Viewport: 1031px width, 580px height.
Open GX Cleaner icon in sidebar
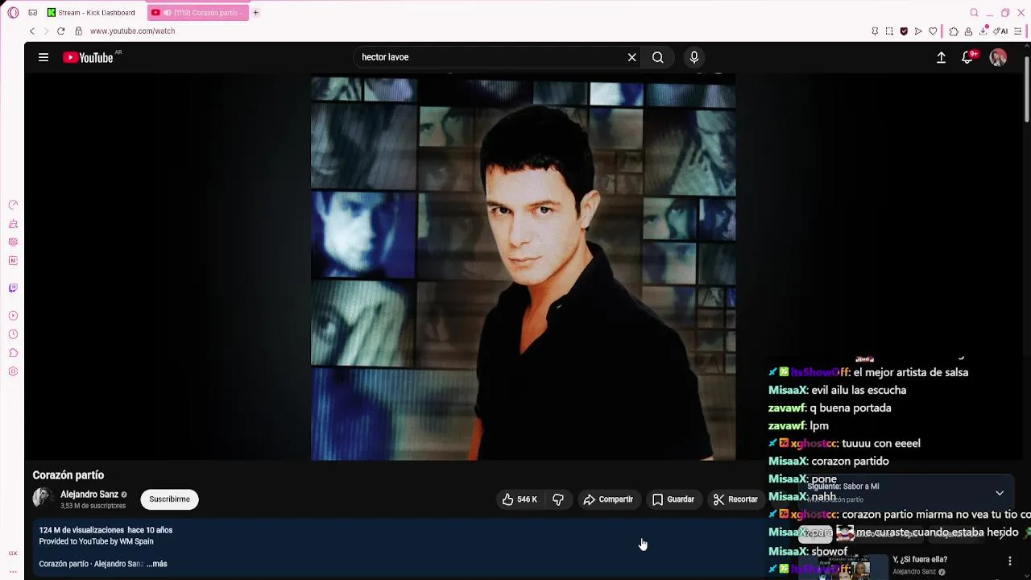pos(13,224)
